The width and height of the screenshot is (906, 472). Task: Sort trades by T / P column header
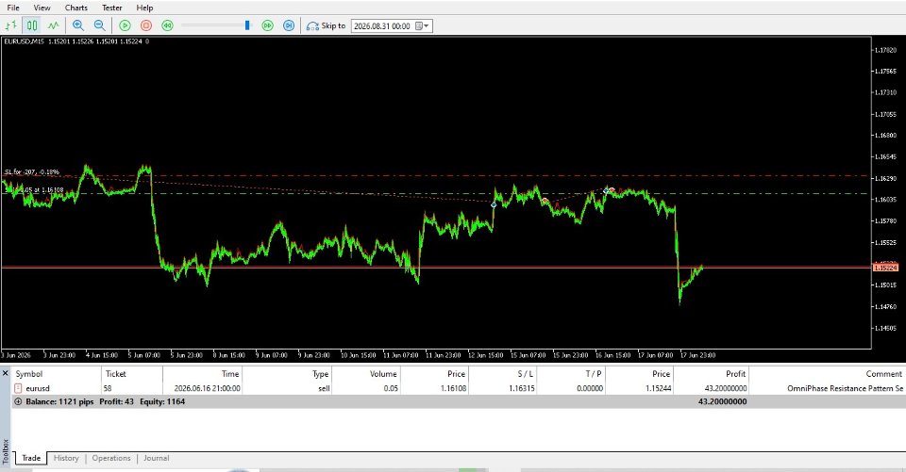point(571,373)
